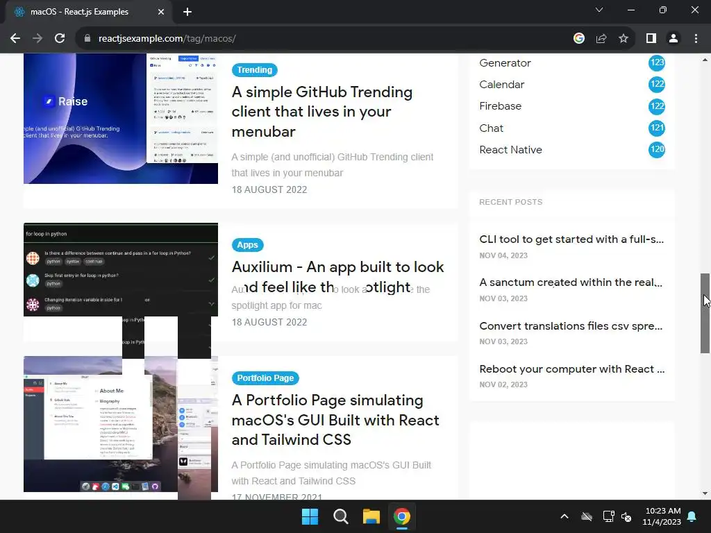Click the page vertical scrollbar thumb

coord(705,313)
